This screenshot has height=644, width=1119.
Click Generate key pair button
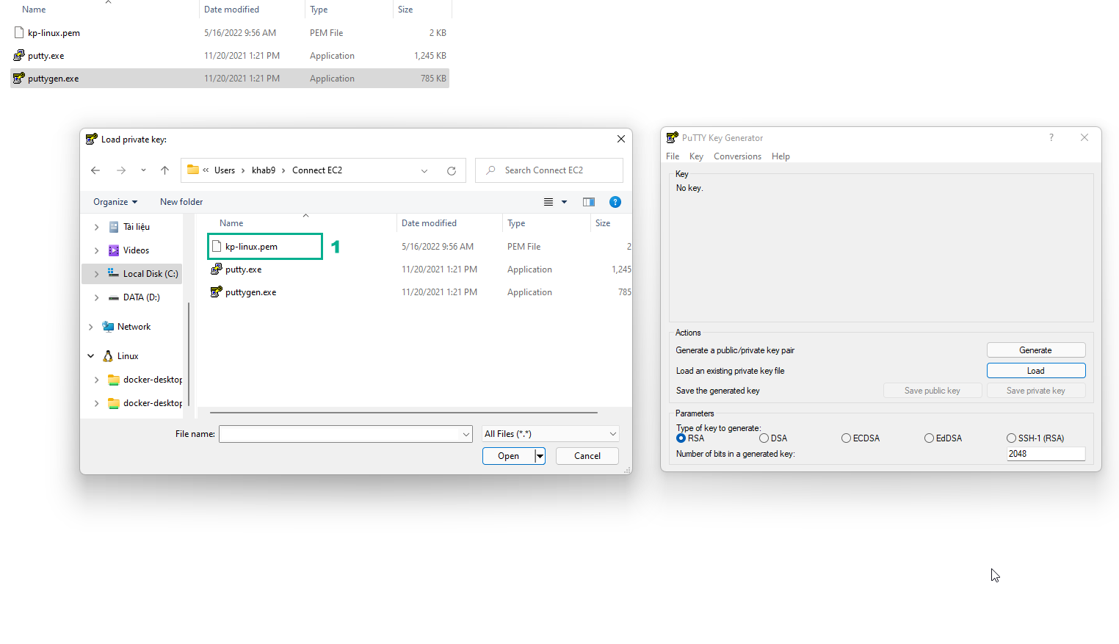tap(1035, 350)
